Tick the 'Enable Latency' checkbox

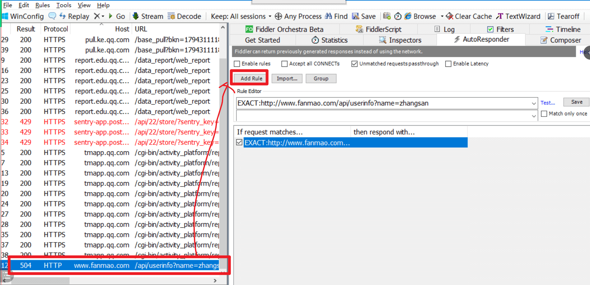pos(448,64)
